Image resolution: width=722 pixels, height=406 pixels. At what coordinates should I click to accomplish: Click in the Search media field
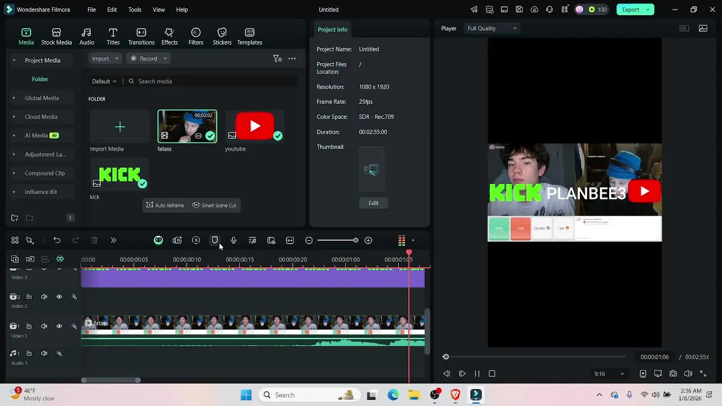pyautogui.click(x=212, y=81)
